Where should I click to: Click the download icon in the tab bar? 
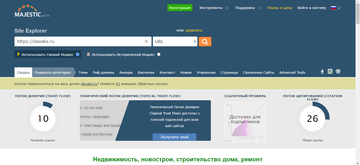tap(322, 71)
